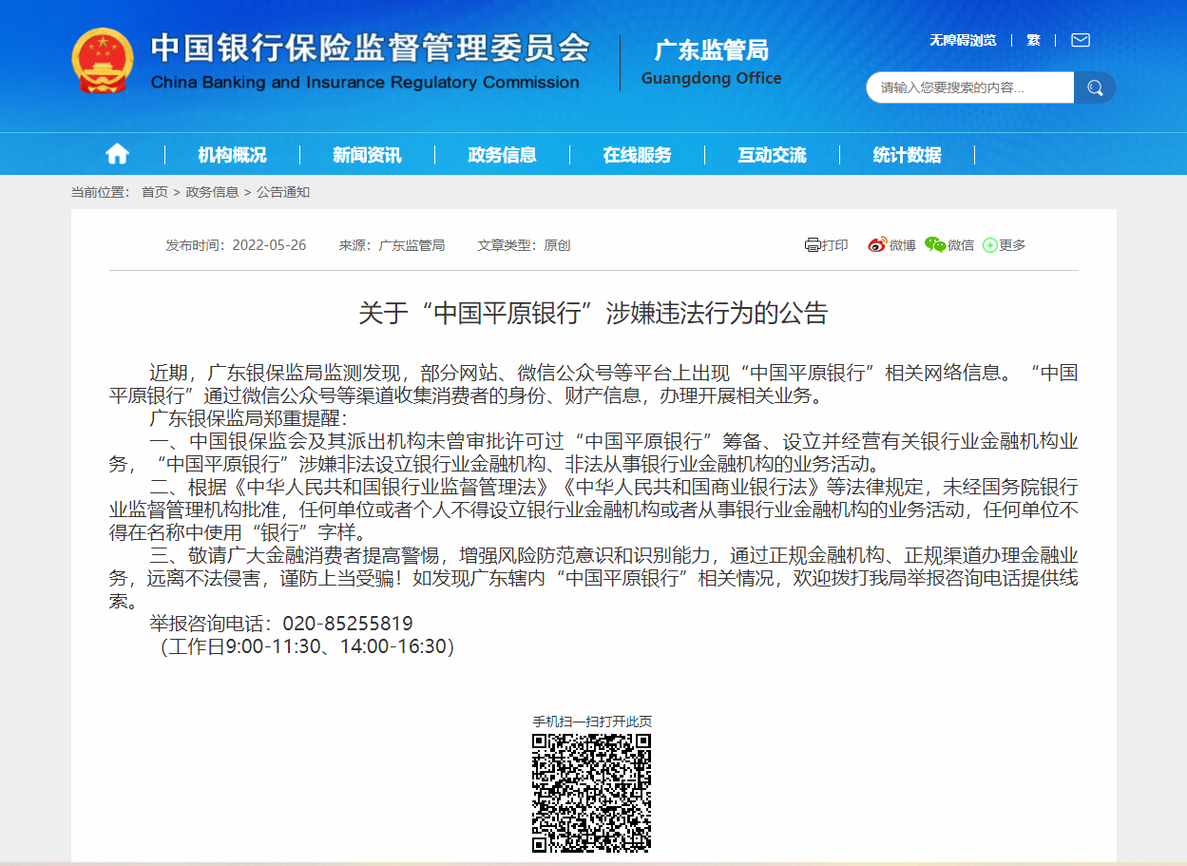Focus the site search input field
The image size is (1187, 866).
969,87
